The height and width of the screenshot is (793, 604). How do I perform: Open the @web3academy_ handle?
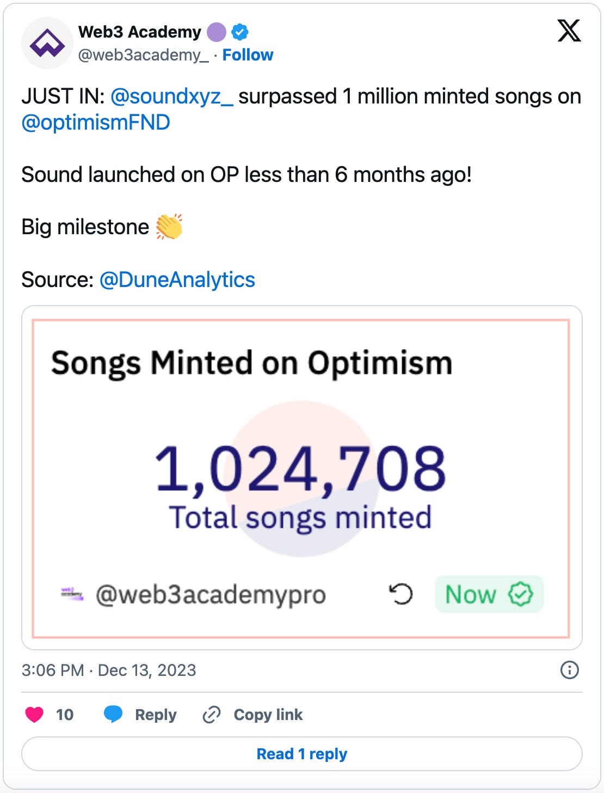pos(143,55)
